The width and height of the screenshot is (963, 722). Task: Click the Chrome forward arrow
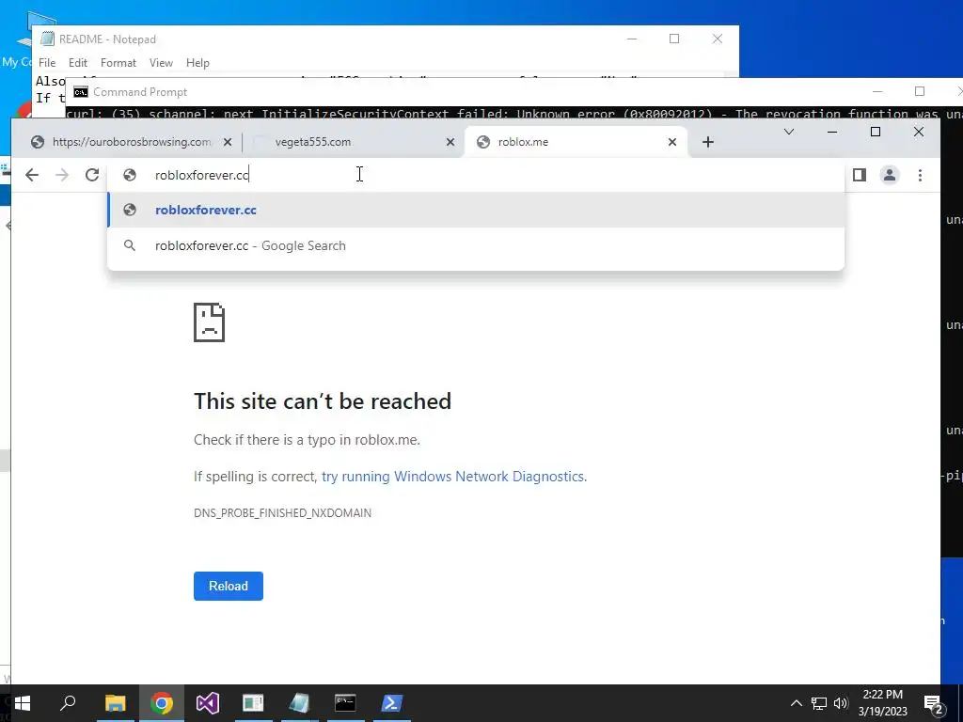tap(62, 175)
